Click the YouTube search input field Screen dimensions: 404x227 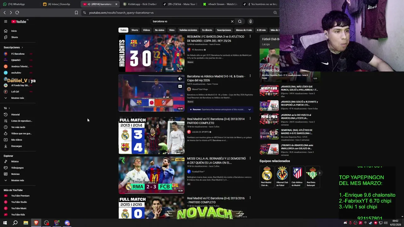coord(190,21)
